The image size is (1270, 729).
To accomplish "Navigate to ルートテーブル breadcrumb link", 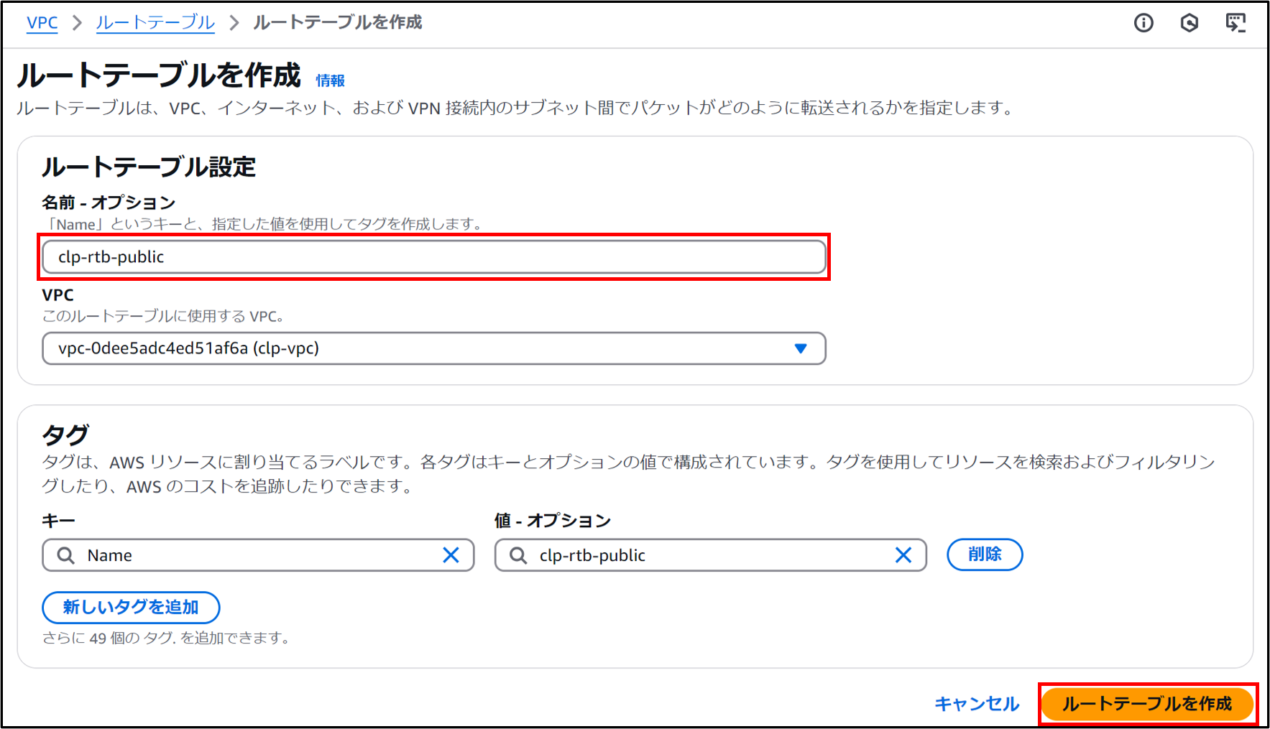I will pos(155,23).
